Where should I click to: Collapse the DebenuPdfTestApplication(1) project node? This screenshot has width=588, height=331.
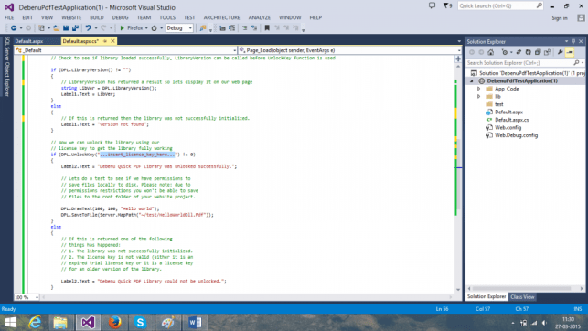coord(471,81)
